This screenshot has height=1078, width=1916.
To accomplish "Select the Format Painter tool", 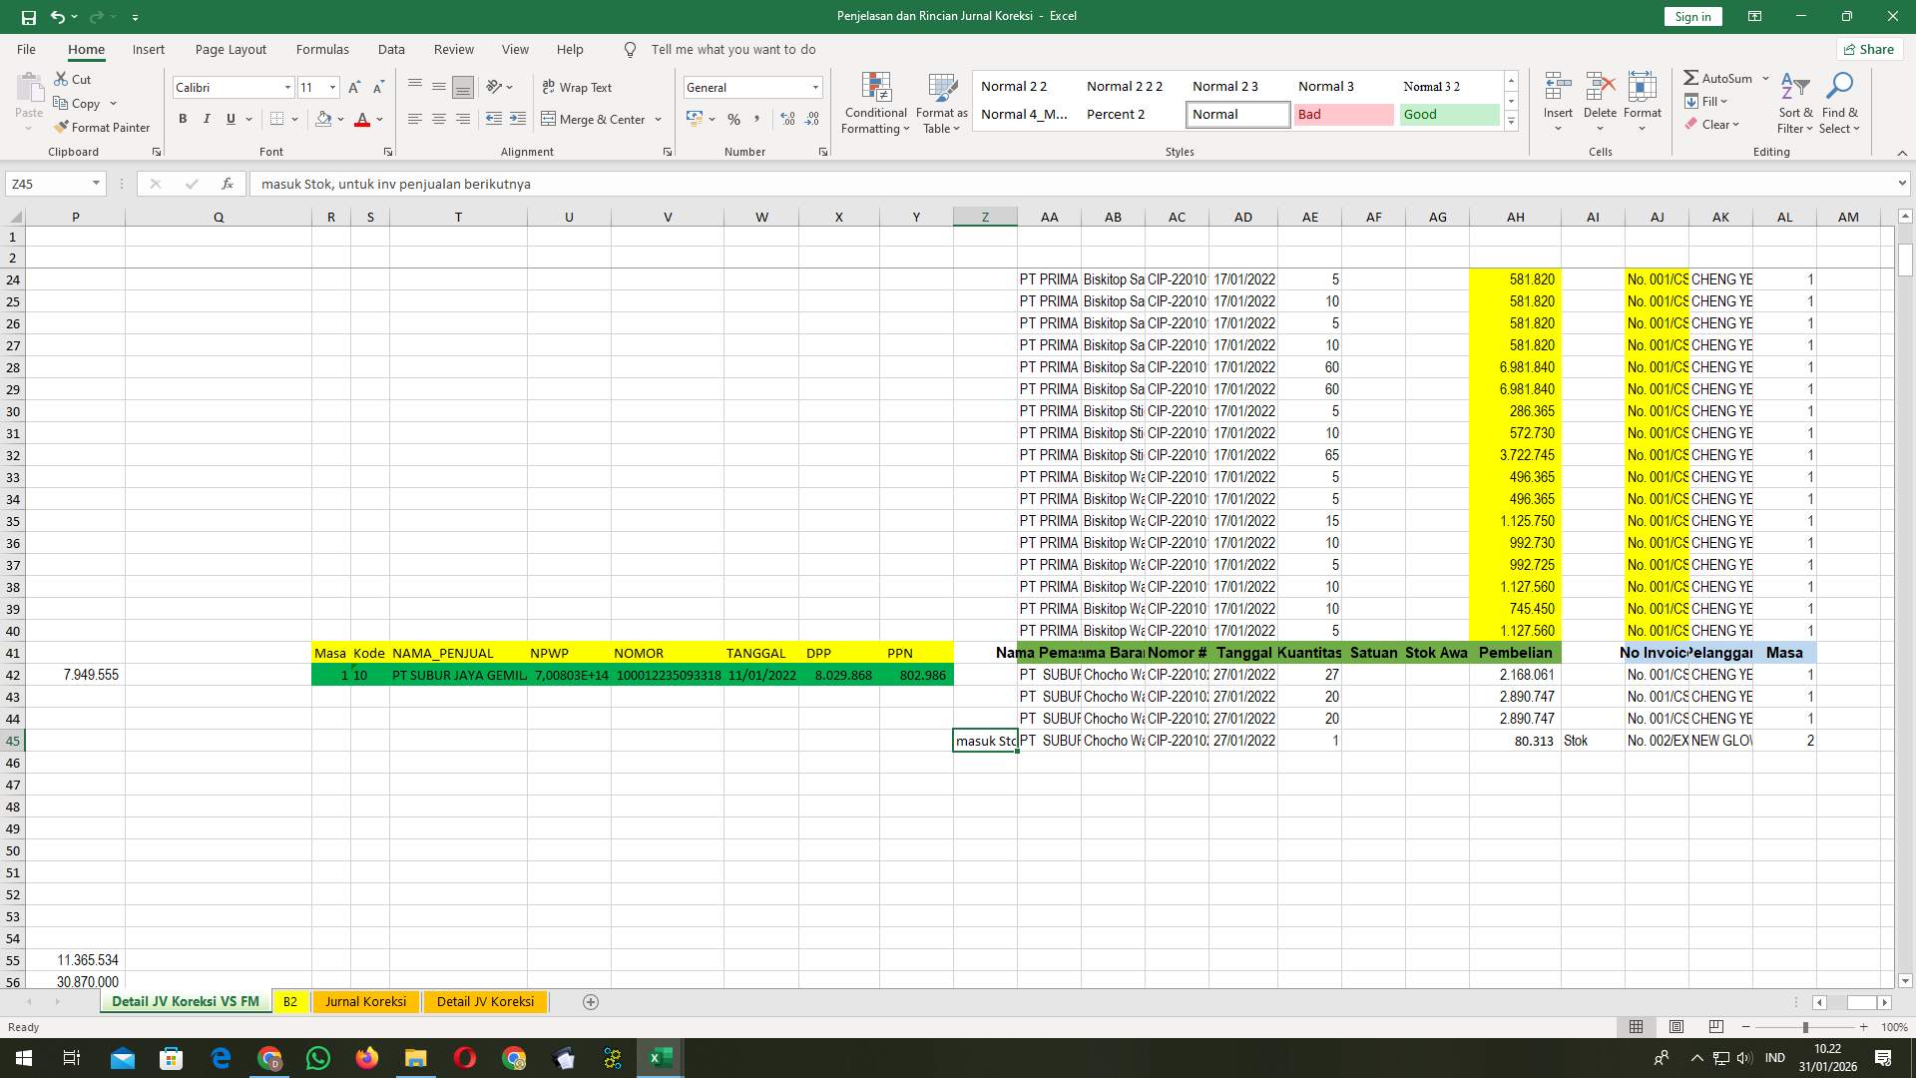I will click(103, 127).
